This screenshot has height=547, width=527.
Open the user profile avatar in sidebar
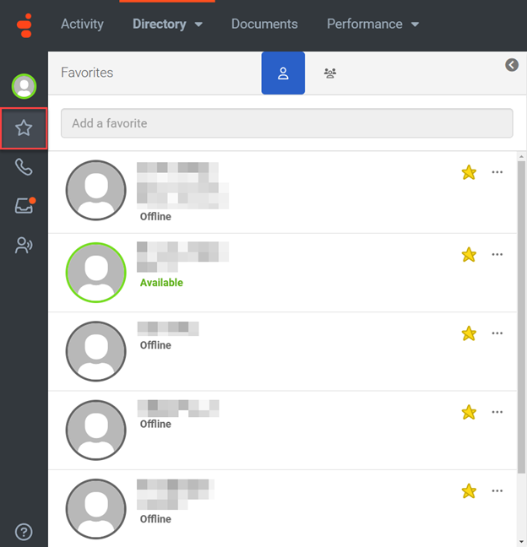pyautogui.click(x=24, y=86)
